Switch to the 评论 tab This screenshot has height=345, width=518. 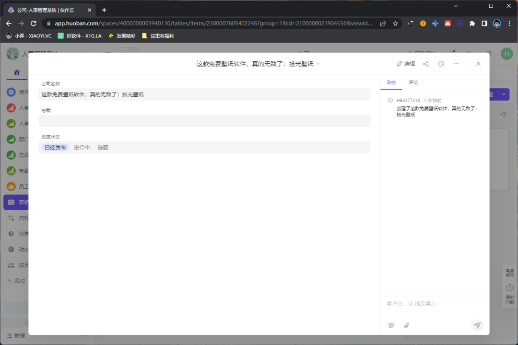pos(413,82)
